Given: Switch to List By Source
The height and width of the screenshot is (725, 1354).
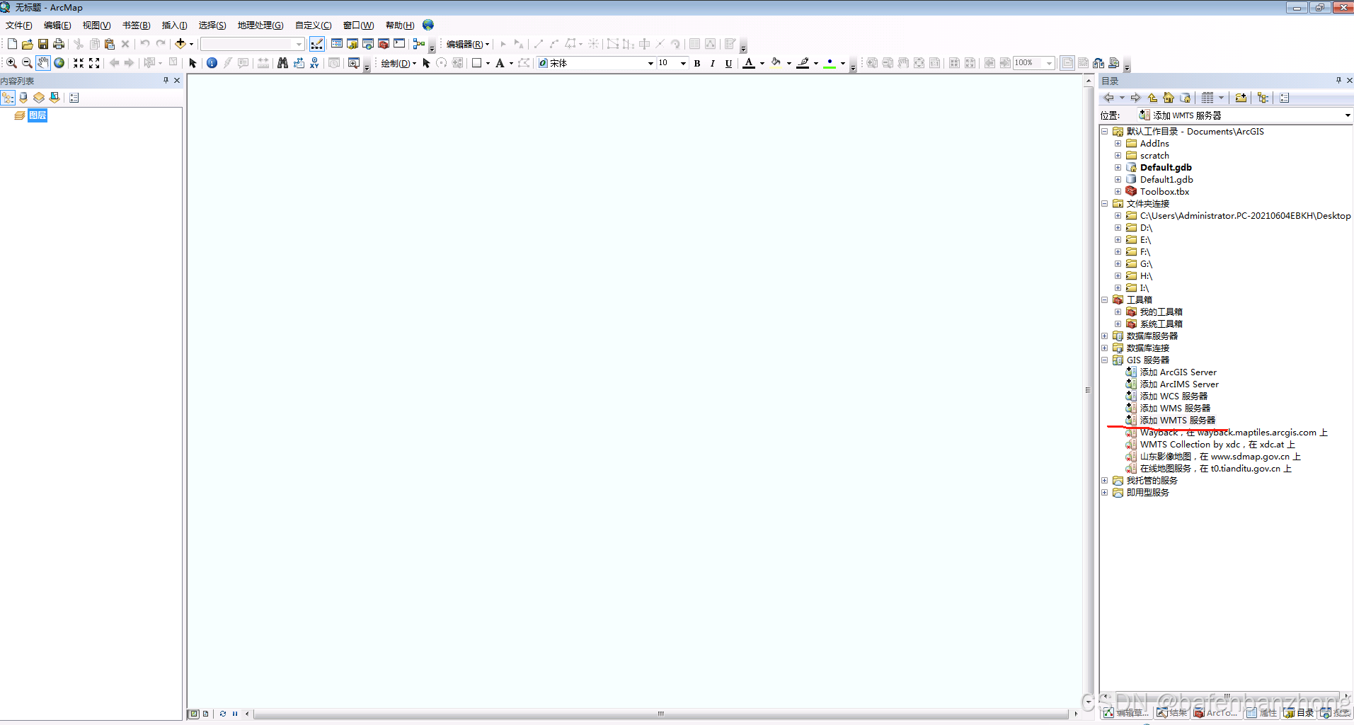Looking at the screenshot, I should [x=23, y=98].
